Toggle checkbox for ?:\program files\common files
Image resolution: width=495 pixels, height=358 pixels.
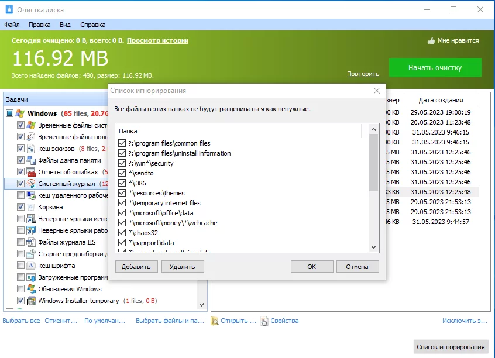click(x=122, y=143)
